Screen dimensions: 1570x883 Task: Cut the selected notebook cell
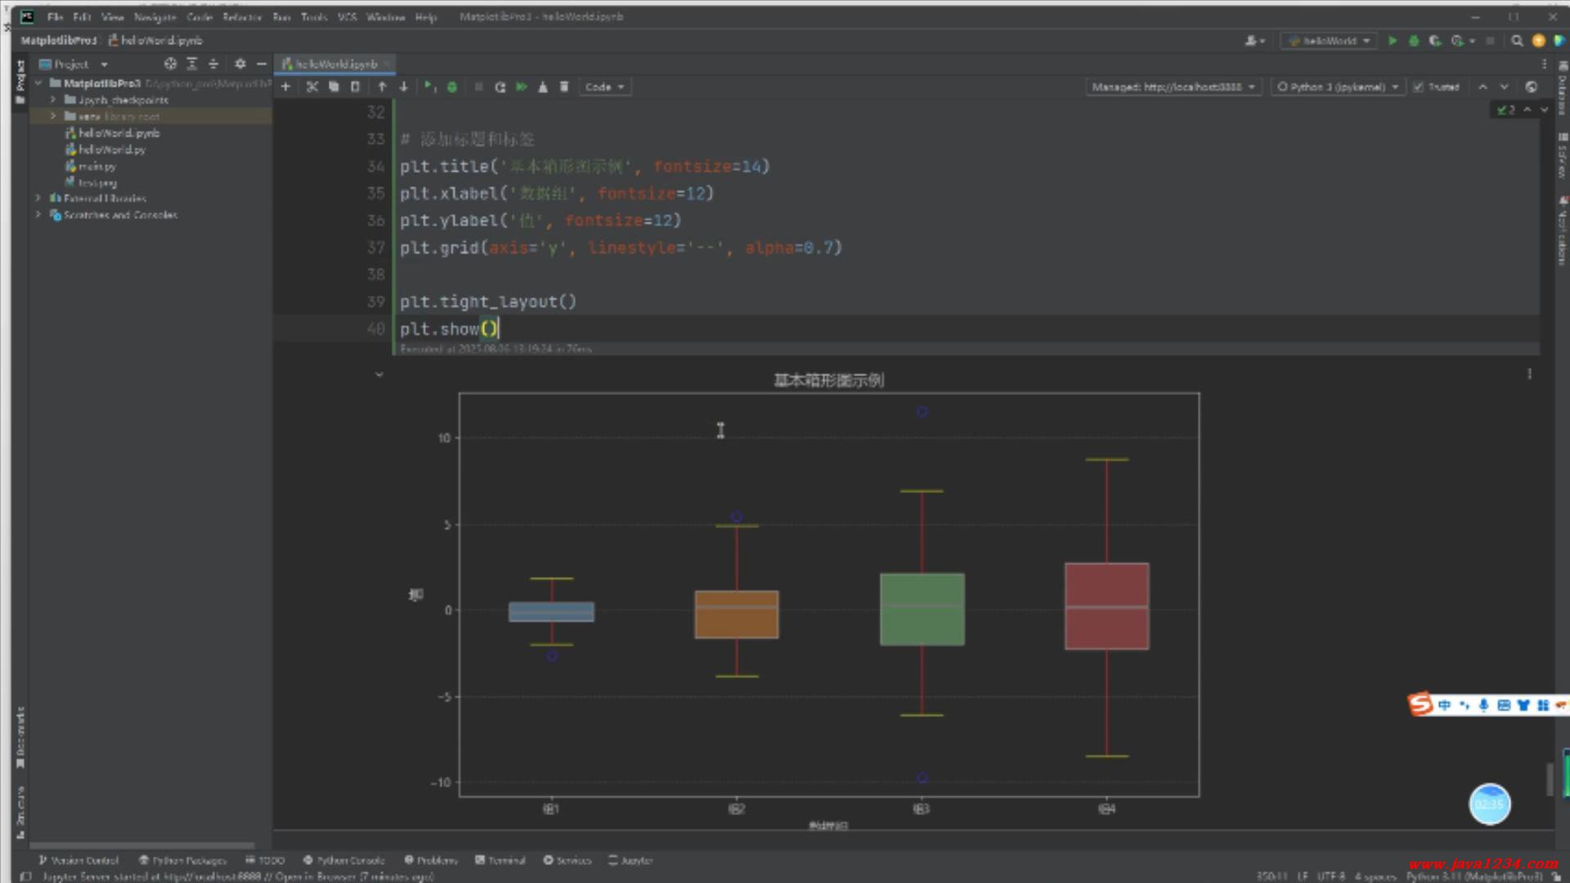[x=312, y=87]
